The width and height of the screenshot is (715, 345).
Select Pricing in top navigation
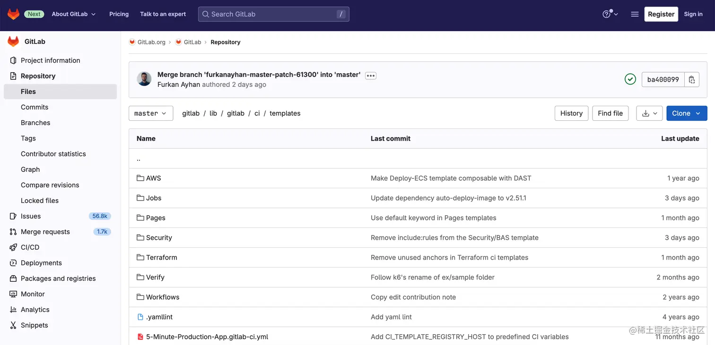119,14
